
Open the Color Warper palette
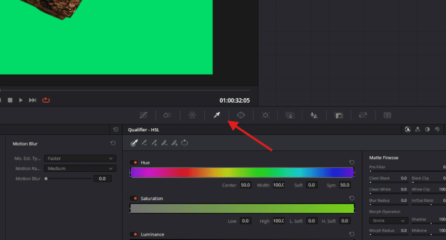click(192, 115)
